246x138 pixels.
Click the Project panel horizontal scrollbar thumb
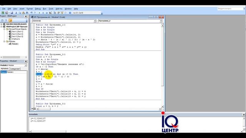pyautogui.click(x=11, y=57)
